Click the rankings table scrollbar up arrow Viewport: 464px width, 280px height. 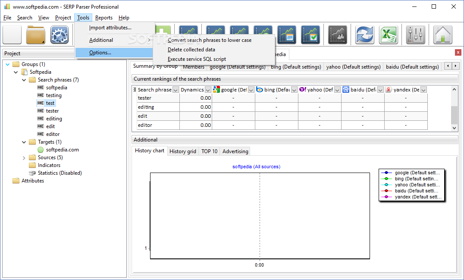(x=454, y=89)
